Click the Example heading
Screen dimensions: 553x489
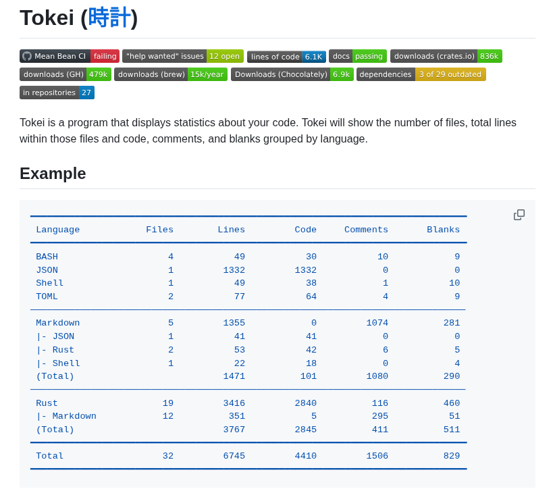pyautogui.click(x=53, y=174)
